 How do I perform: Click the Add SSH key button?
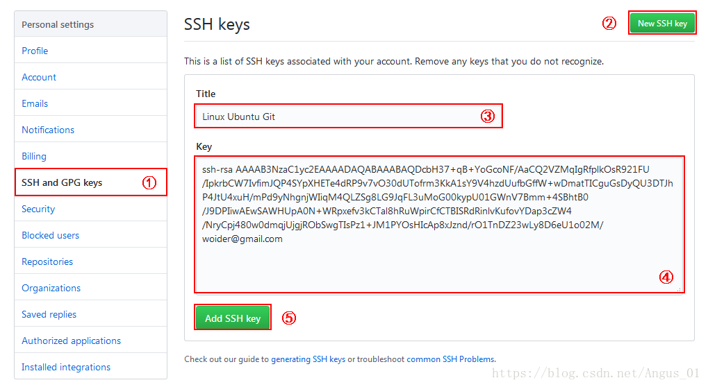(233, 318)
